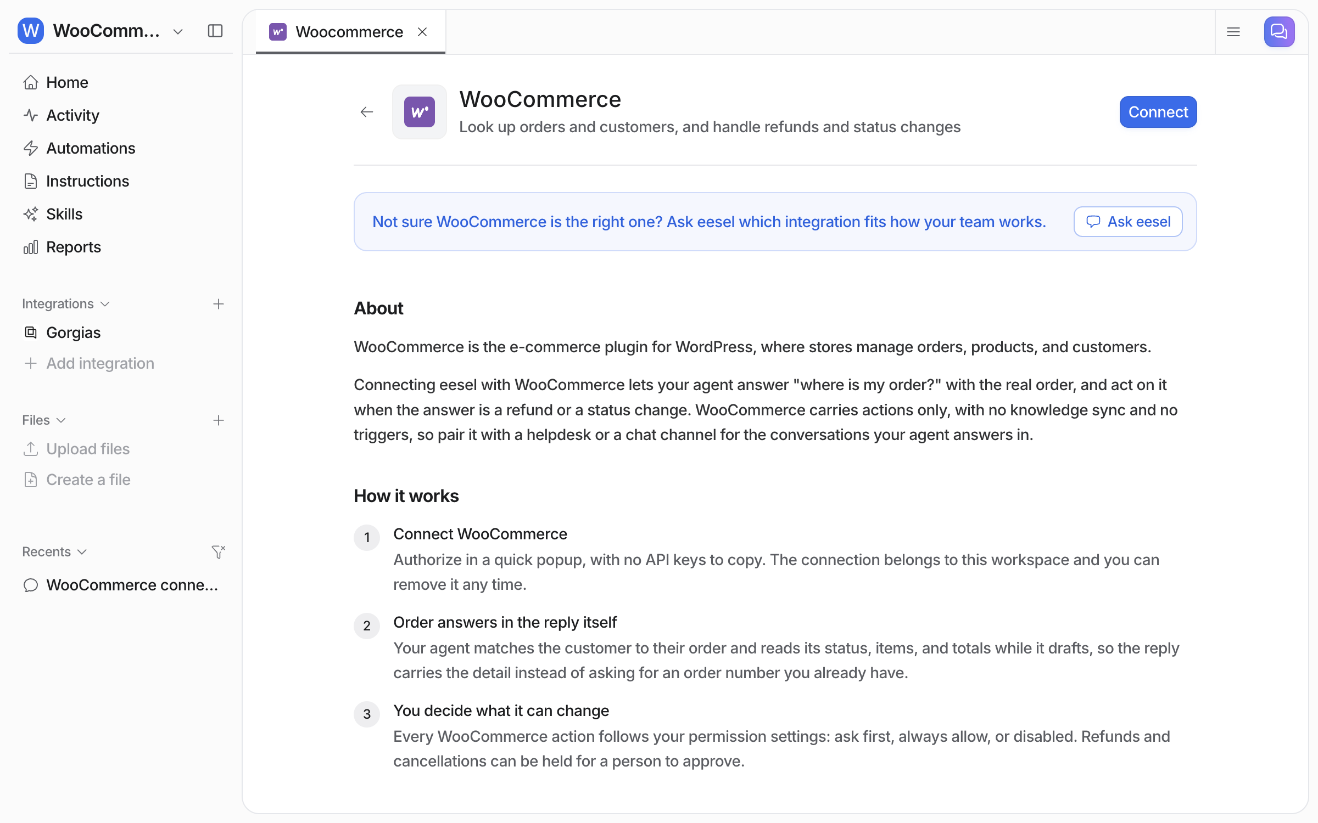Click the blue Connect button

1158,112
